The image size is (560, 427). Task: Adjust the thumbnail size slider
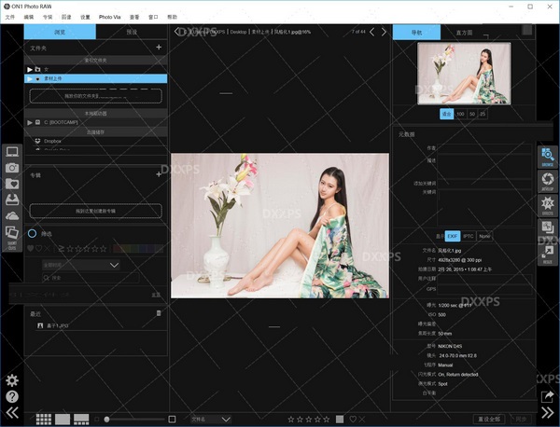[108, 419]
